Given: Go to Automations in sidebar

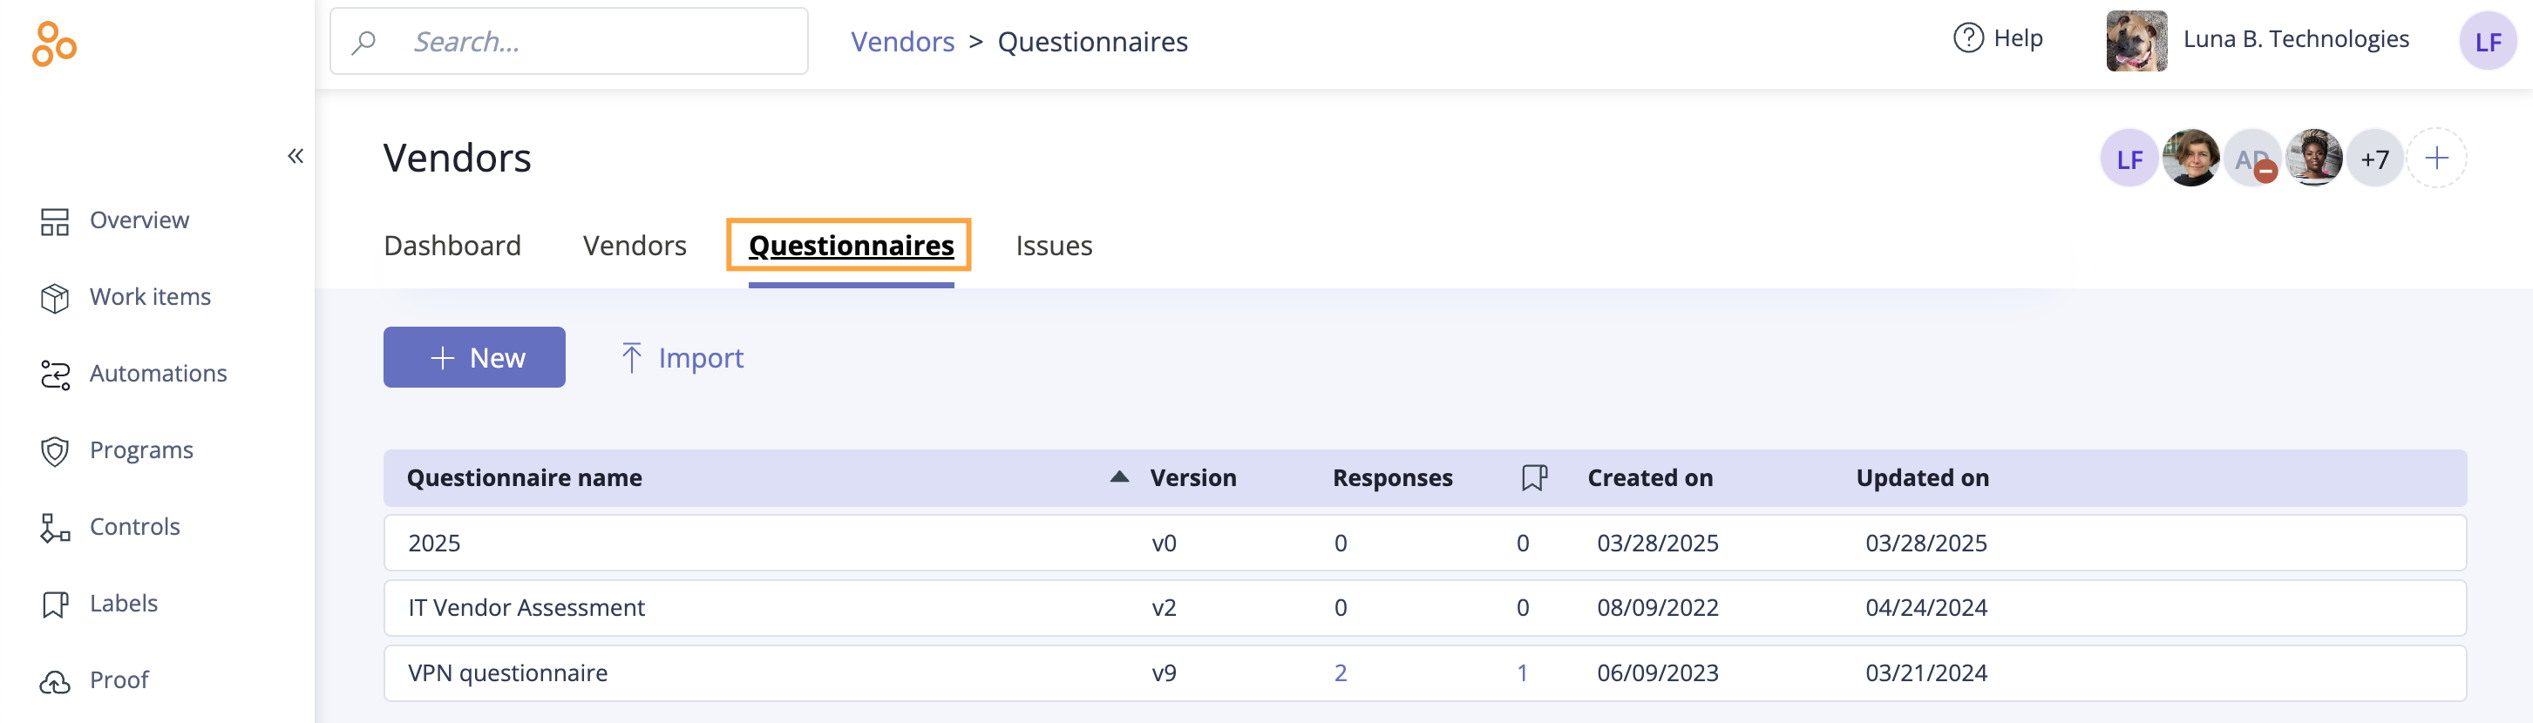Looking at the screenshot, I should click(x=157, y=374).
